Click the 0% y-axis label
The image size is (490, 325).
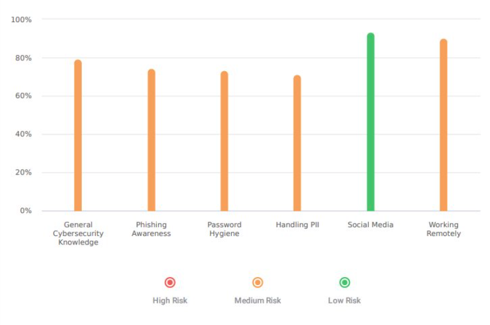point(25,211)
